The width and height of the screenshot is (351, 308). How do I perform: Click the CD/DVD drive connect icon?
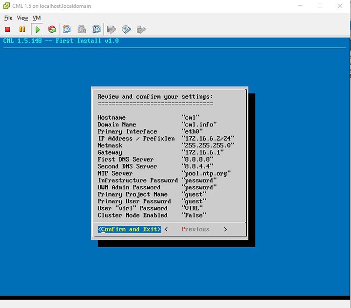click(x=126, y=29)
